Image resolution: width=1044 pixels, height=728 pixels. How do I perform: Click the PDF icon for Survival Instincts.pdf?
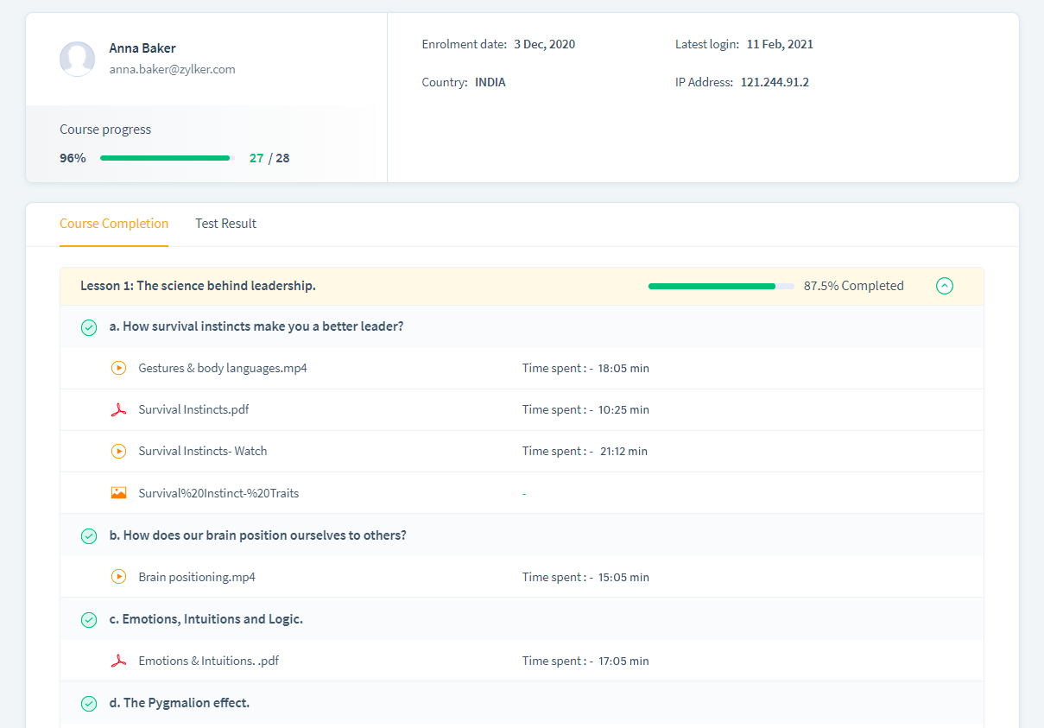tap(119, 409)
